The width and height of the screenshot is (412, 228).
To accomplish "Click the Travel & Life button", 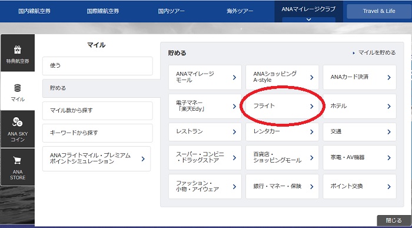I will (379, 11).
